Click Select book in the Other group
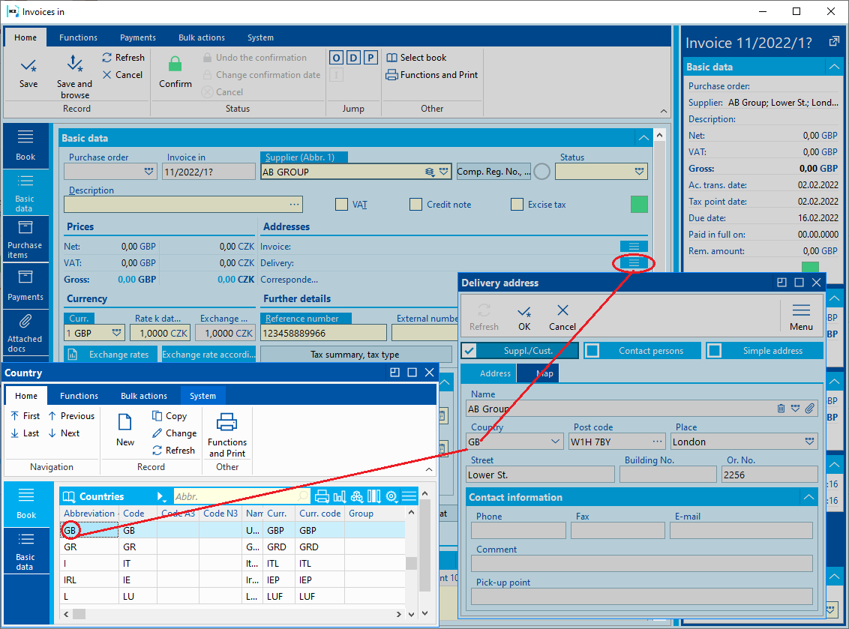The image size is (849, 629). 416,58
